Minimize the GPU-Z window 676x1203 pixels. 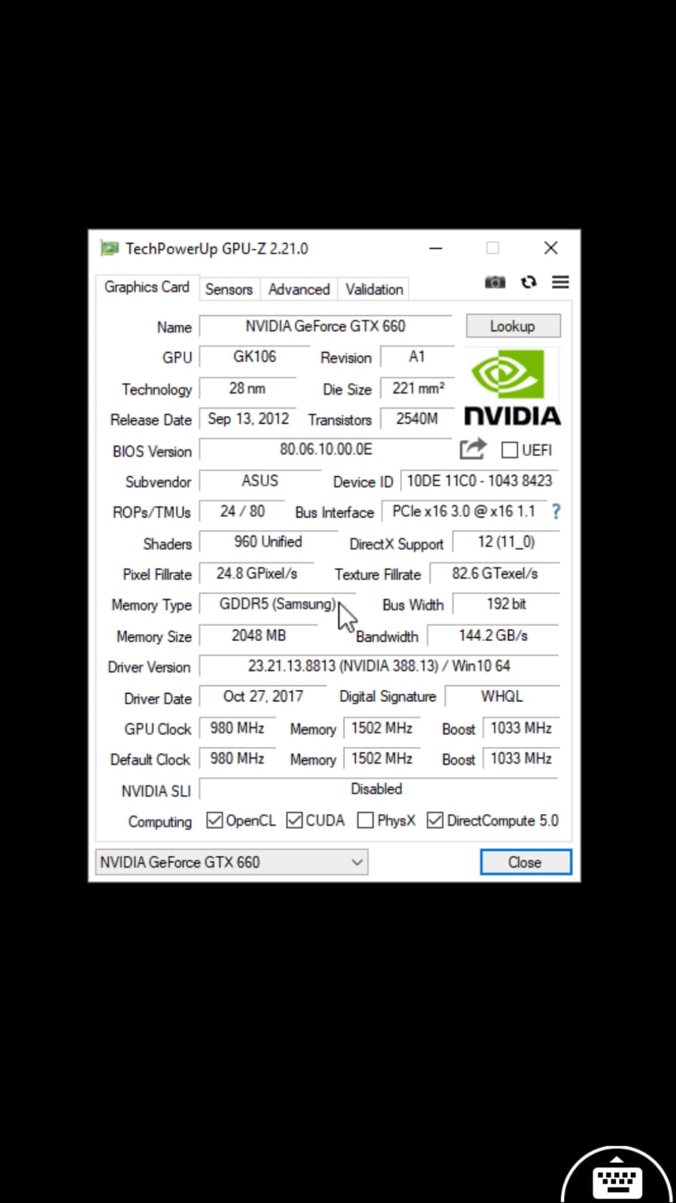pyautogui.click(x=436, y=248)
